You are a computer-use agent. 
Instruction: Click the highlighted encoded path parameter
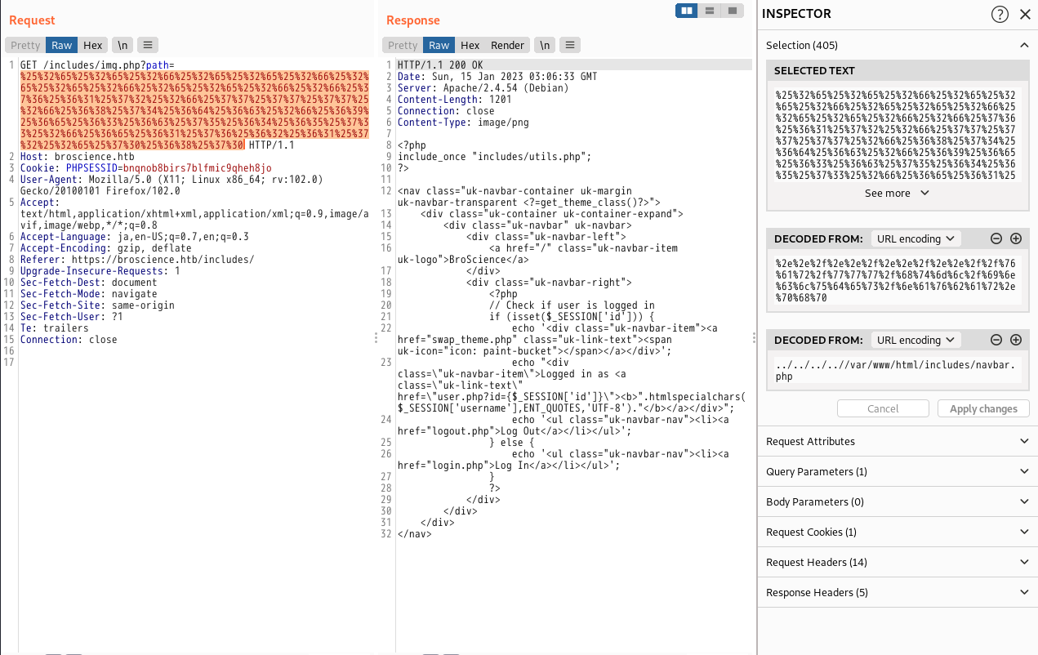pos(194,110)
